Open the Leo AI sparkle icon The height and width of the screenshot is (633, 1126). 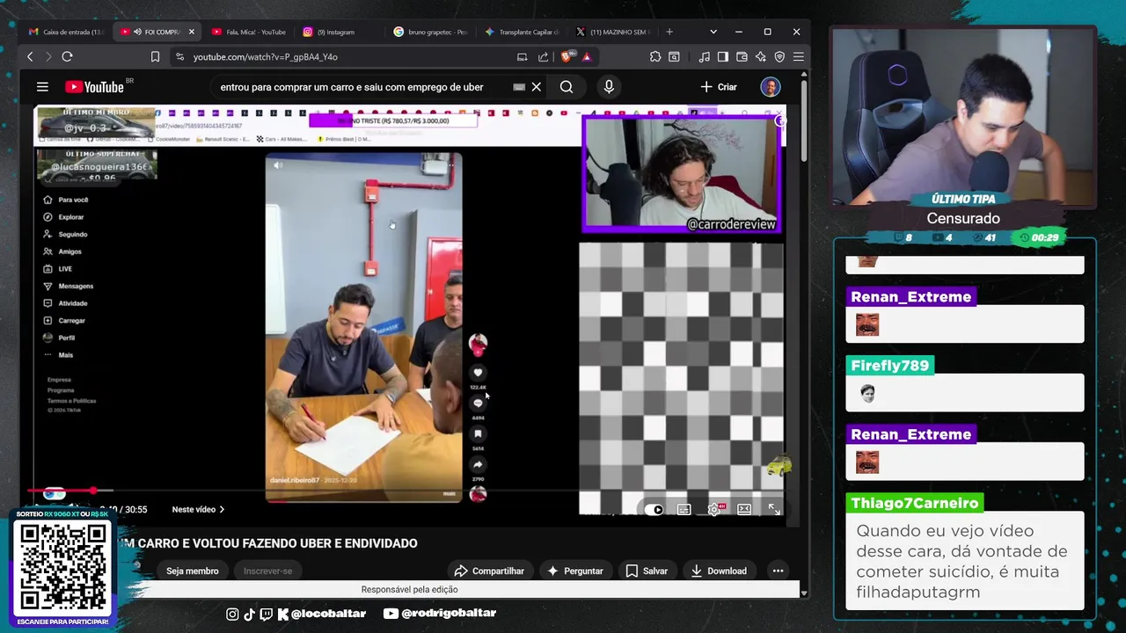[760, 56]
